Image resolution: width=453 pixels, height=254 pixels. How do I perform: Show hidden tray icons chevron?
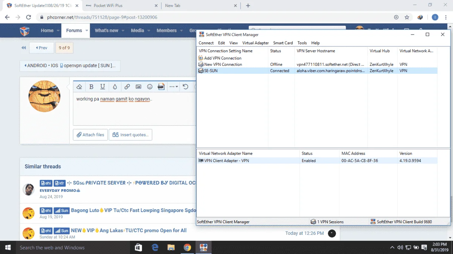tap(392, 248)
